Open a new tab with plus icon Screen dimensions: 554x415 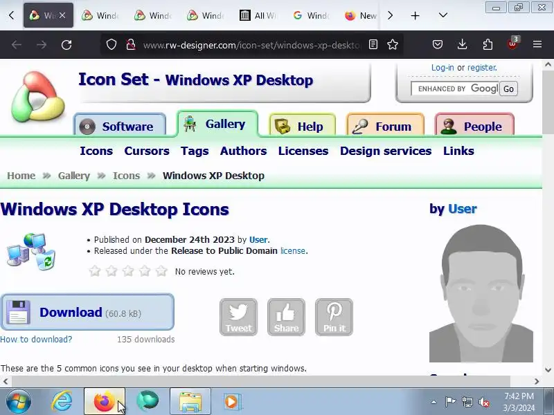[415, 15]
